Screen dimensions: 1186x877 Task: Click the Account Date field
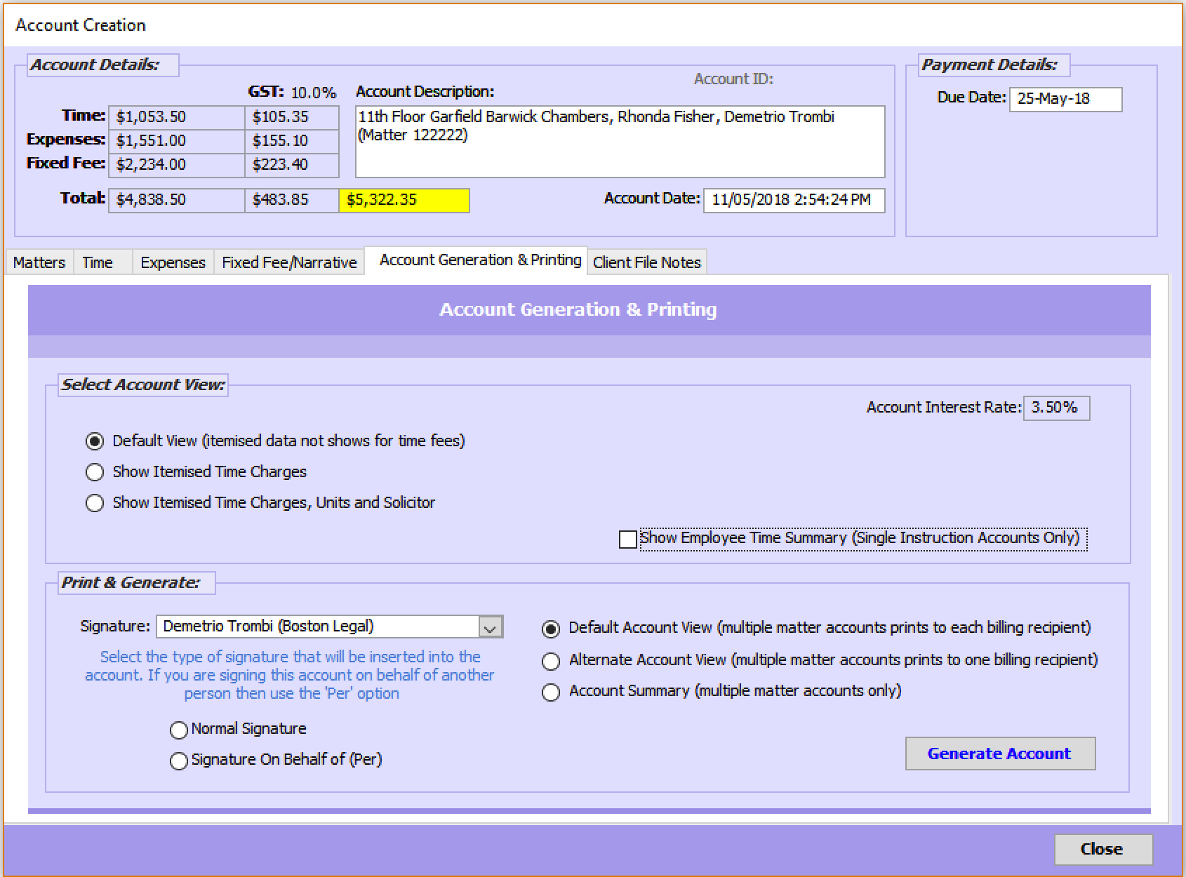pos(794,200)
